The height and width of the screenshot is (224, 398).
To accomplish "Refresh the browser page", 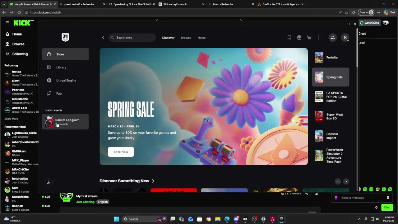I will 19,12.
